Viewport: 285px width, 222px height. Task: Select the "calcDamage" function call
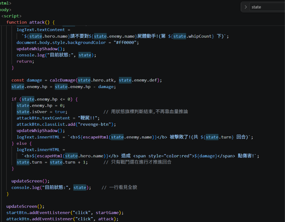tap(62, 80)
